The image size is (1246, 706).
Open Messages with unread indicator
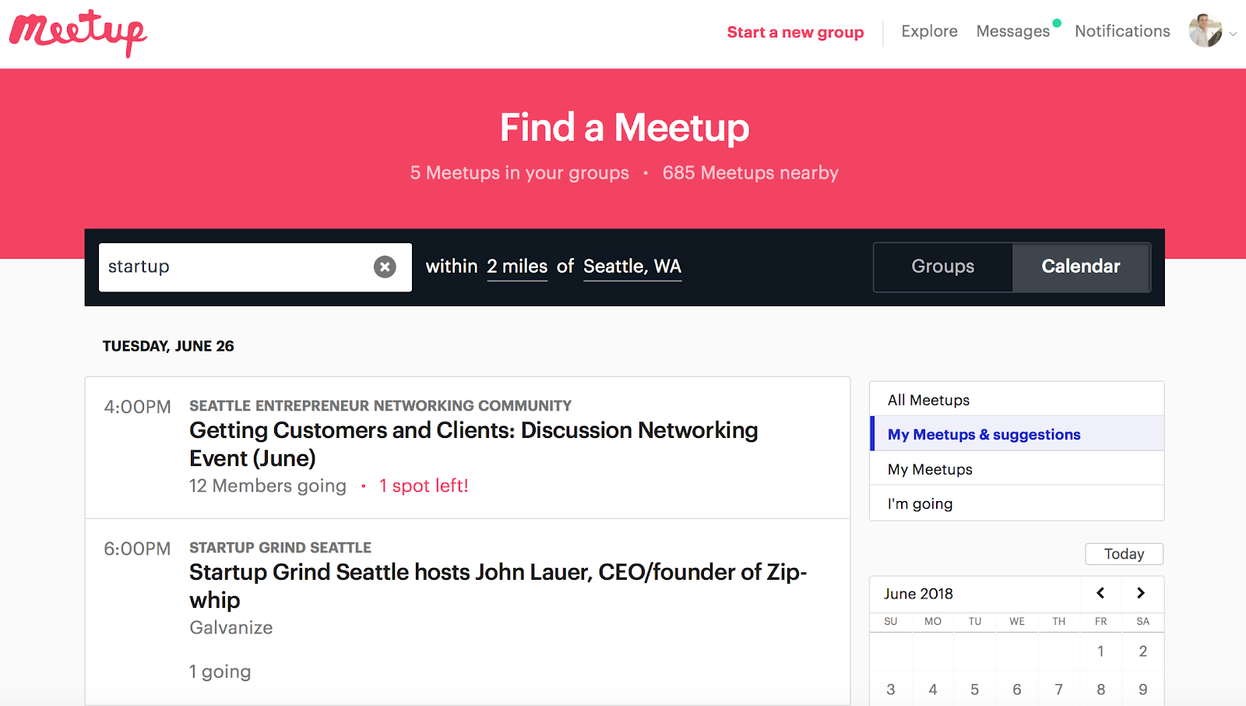(x=1013, y=31)
